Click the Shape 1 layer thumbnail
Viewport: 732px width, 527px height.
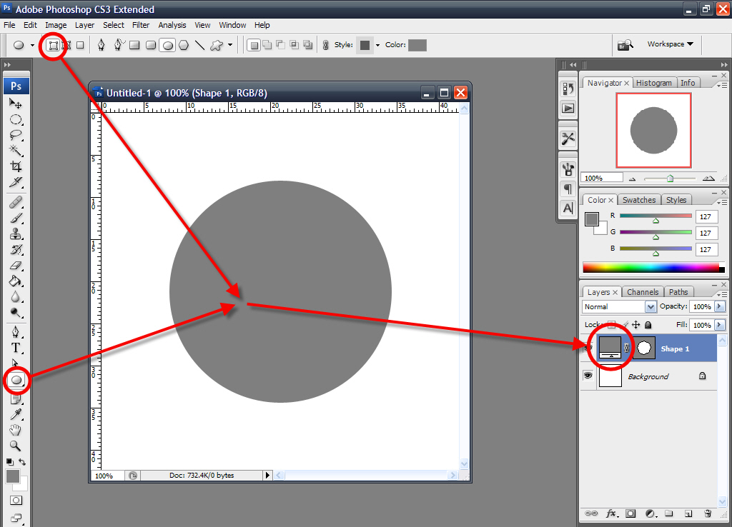pyautogui.click(x=610, y=348)
